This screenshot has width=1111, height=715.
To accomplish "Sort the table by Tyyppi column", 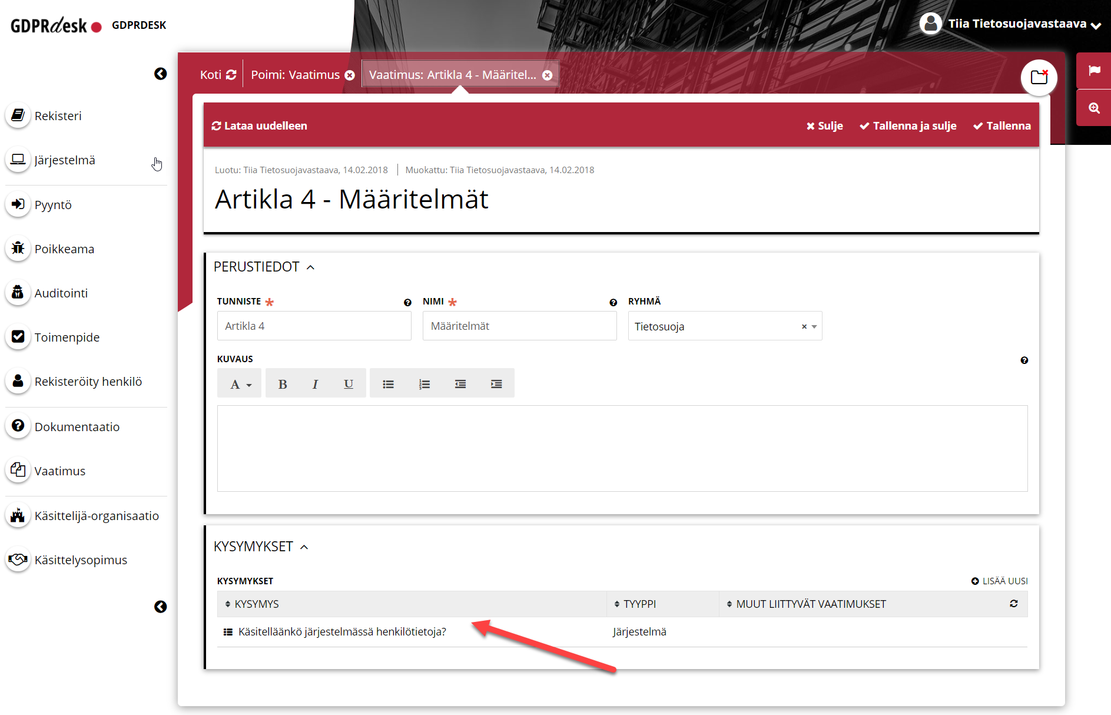I will 639,604.
